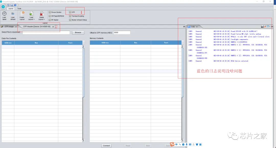Click the Load latest clock icon

tap(4, 14)
